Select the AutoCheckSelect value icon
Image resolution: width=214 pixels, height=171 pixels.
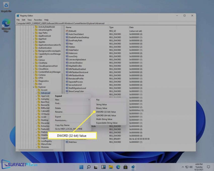(67, 34)
